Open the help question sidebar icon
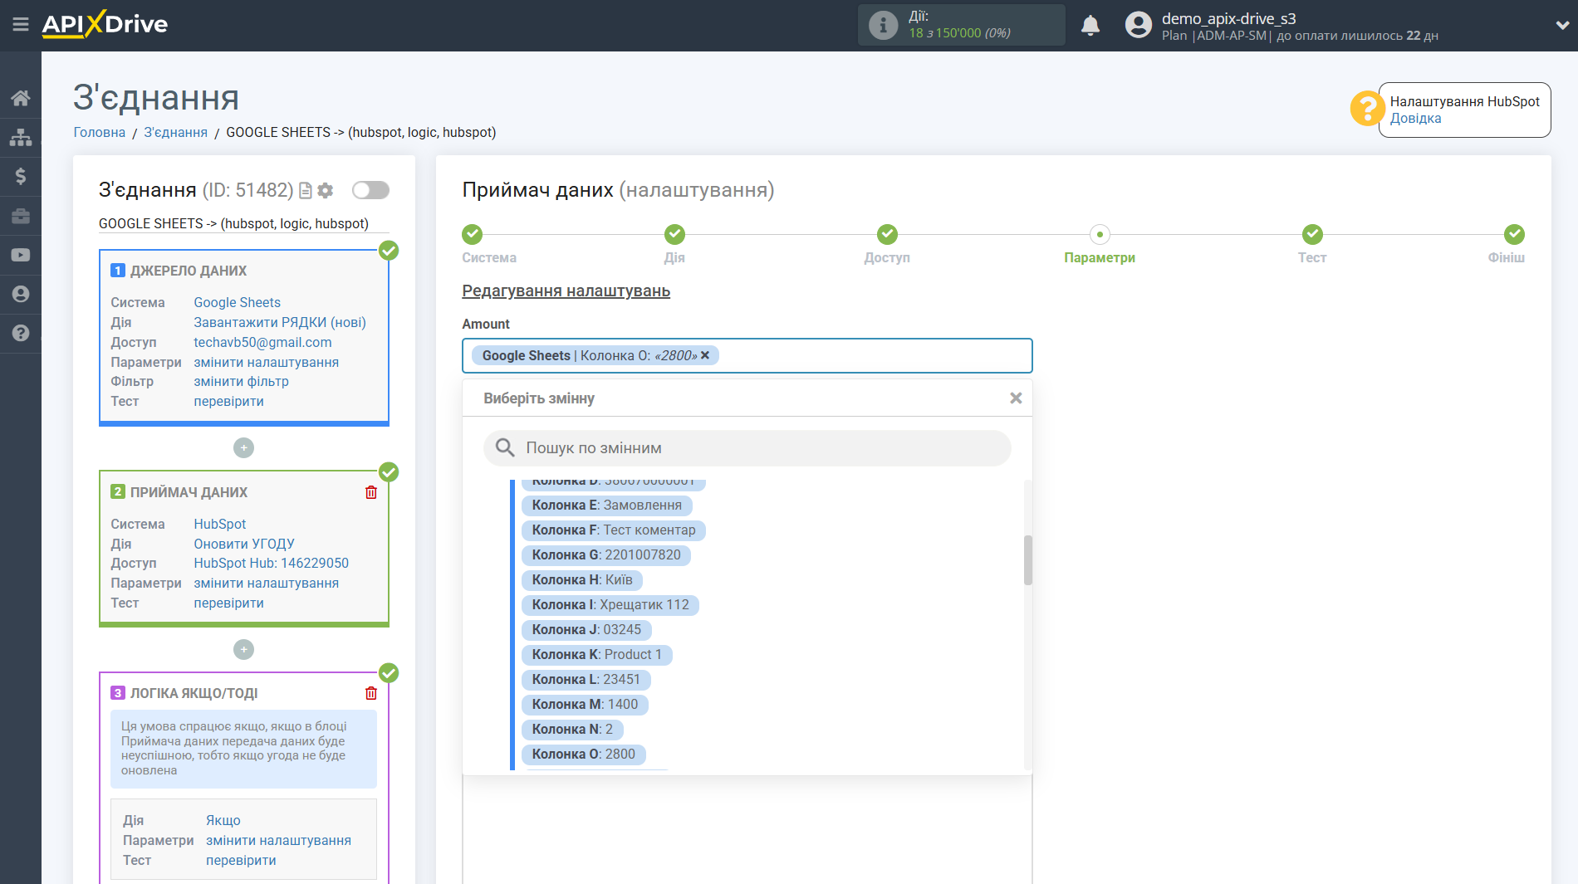 pyautogui.click(x=21, y=333)
